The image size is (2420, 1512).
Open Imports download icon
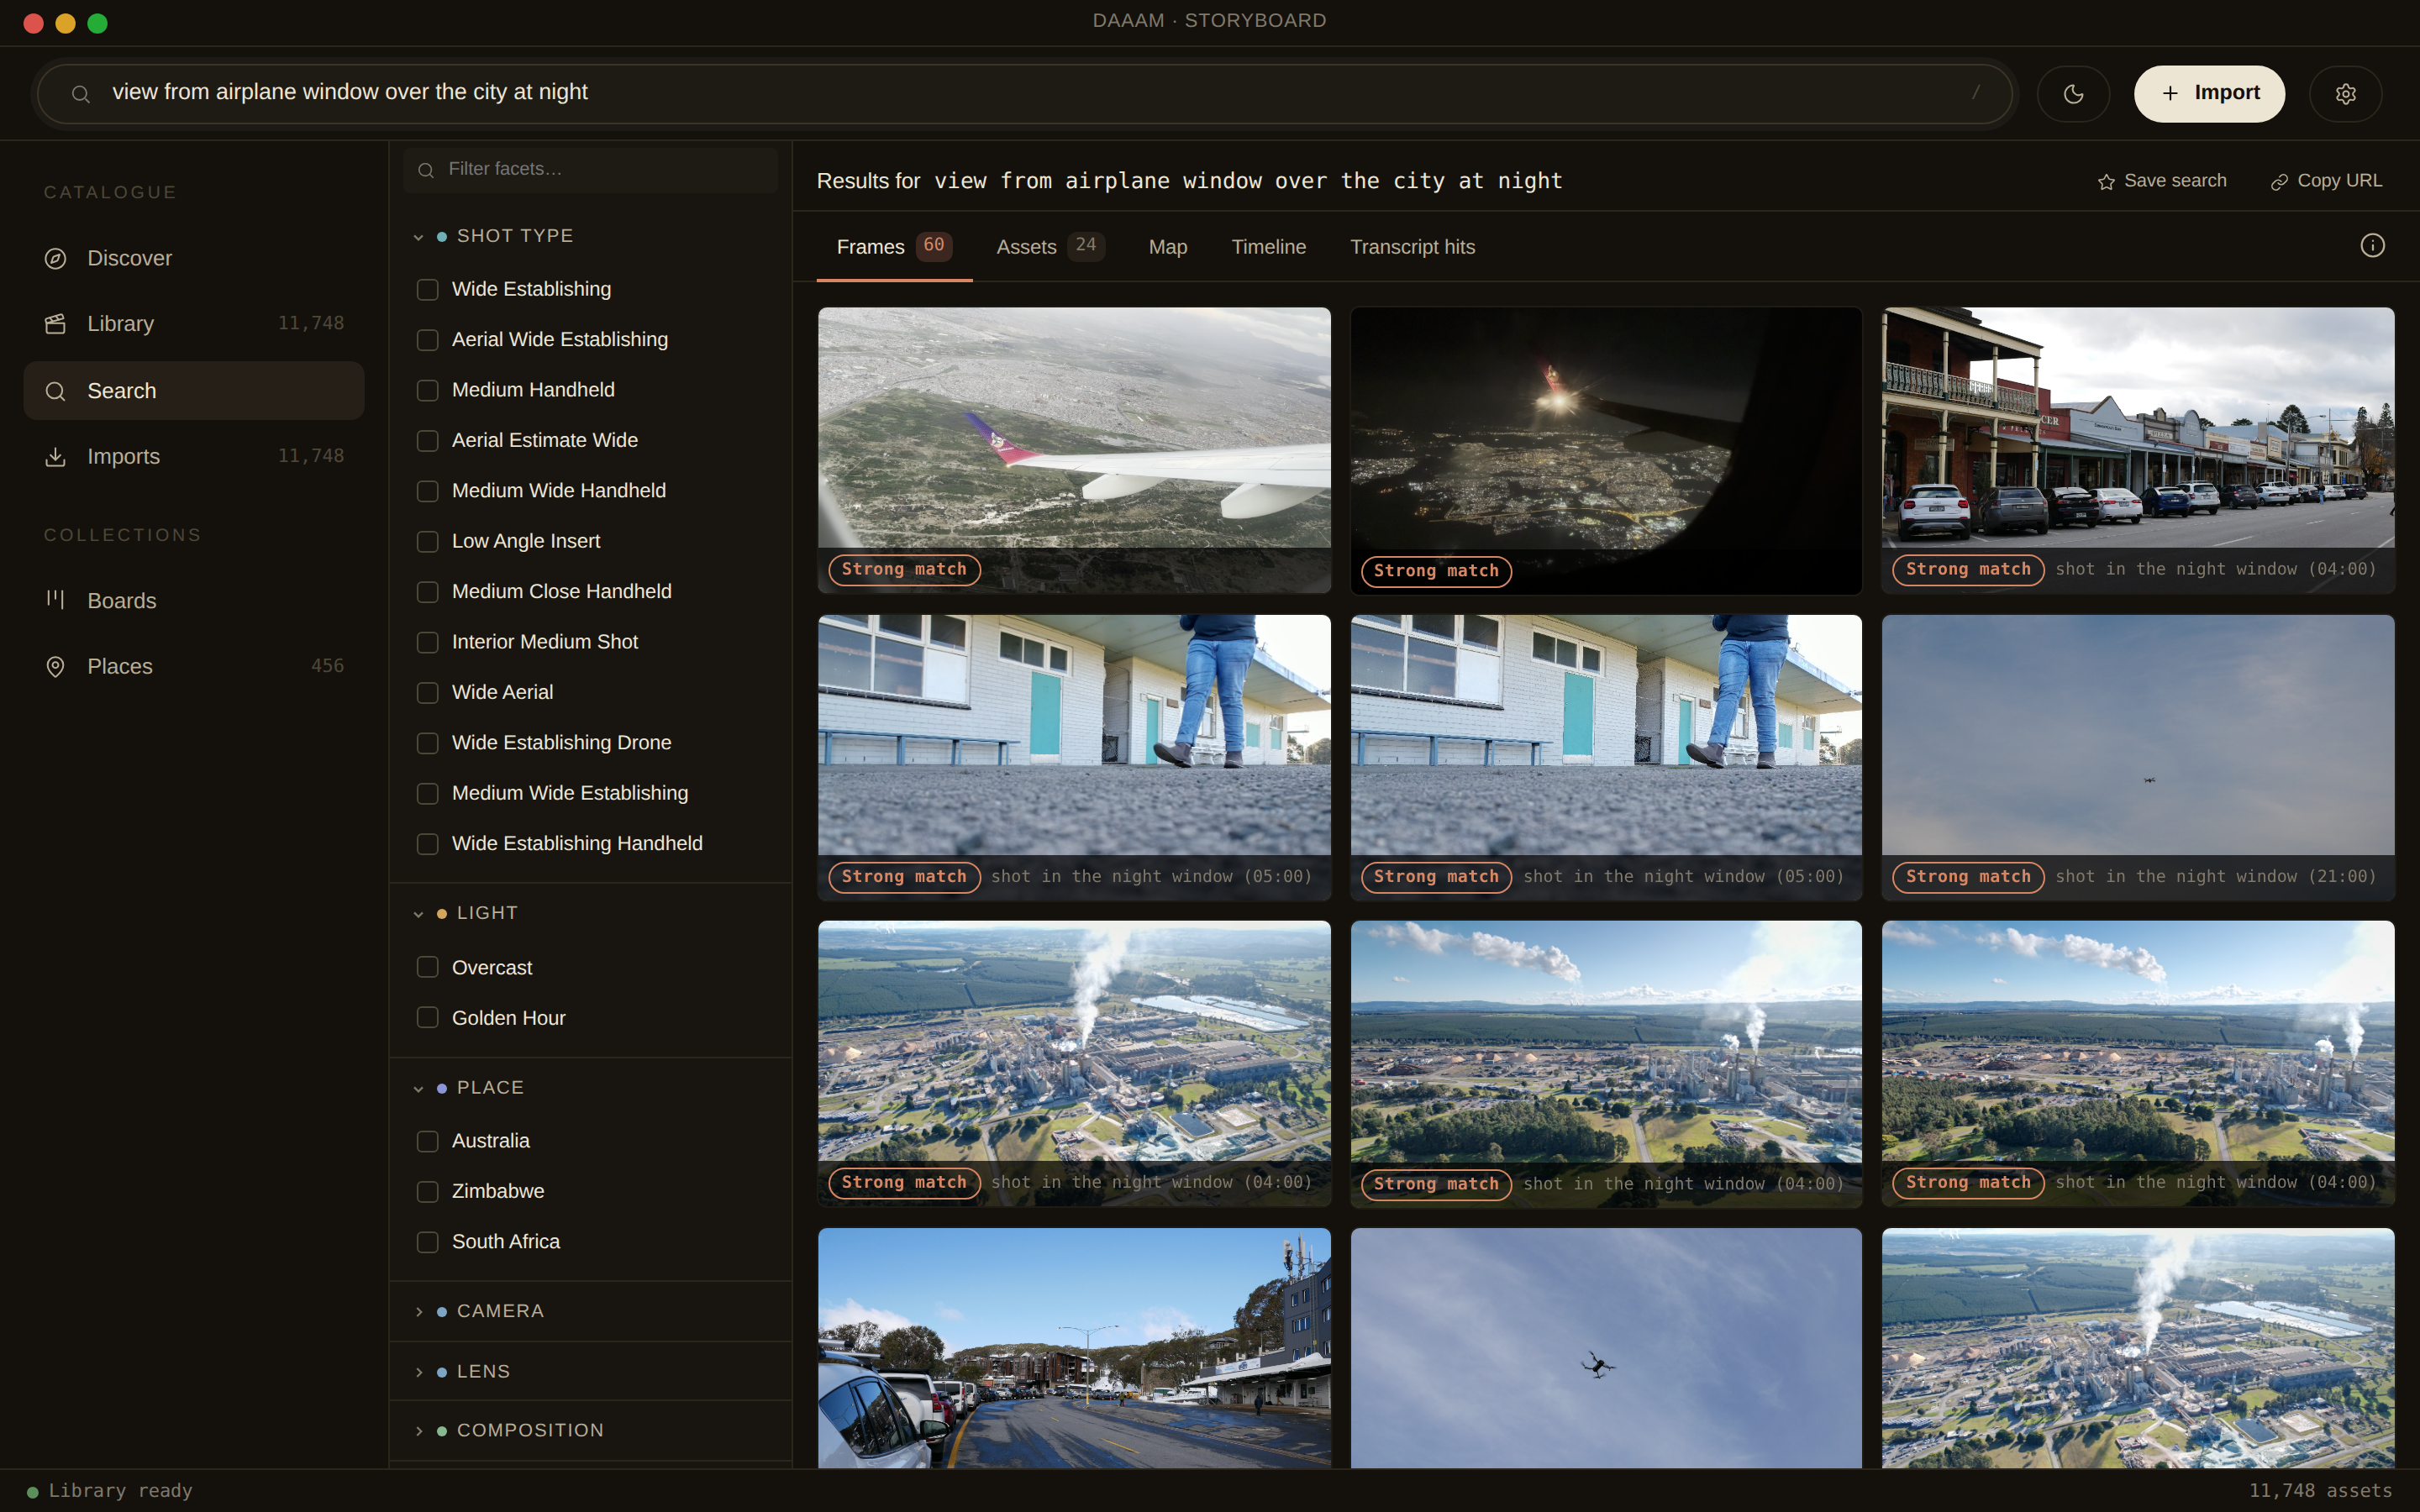56,457
